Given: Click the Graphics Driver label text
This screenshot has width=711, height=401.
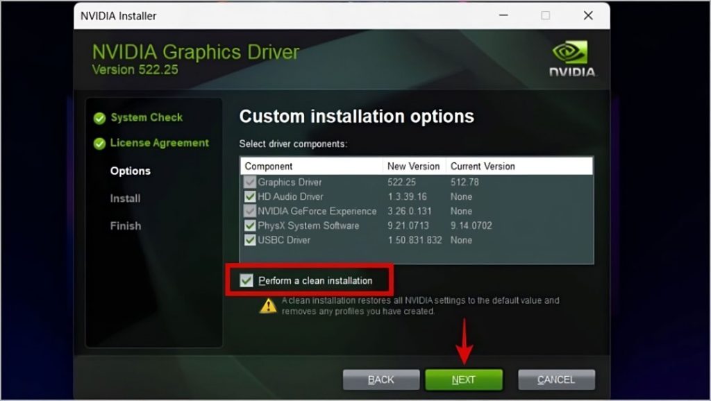Looking at the screenshot, I should click(x=290, y=182).
